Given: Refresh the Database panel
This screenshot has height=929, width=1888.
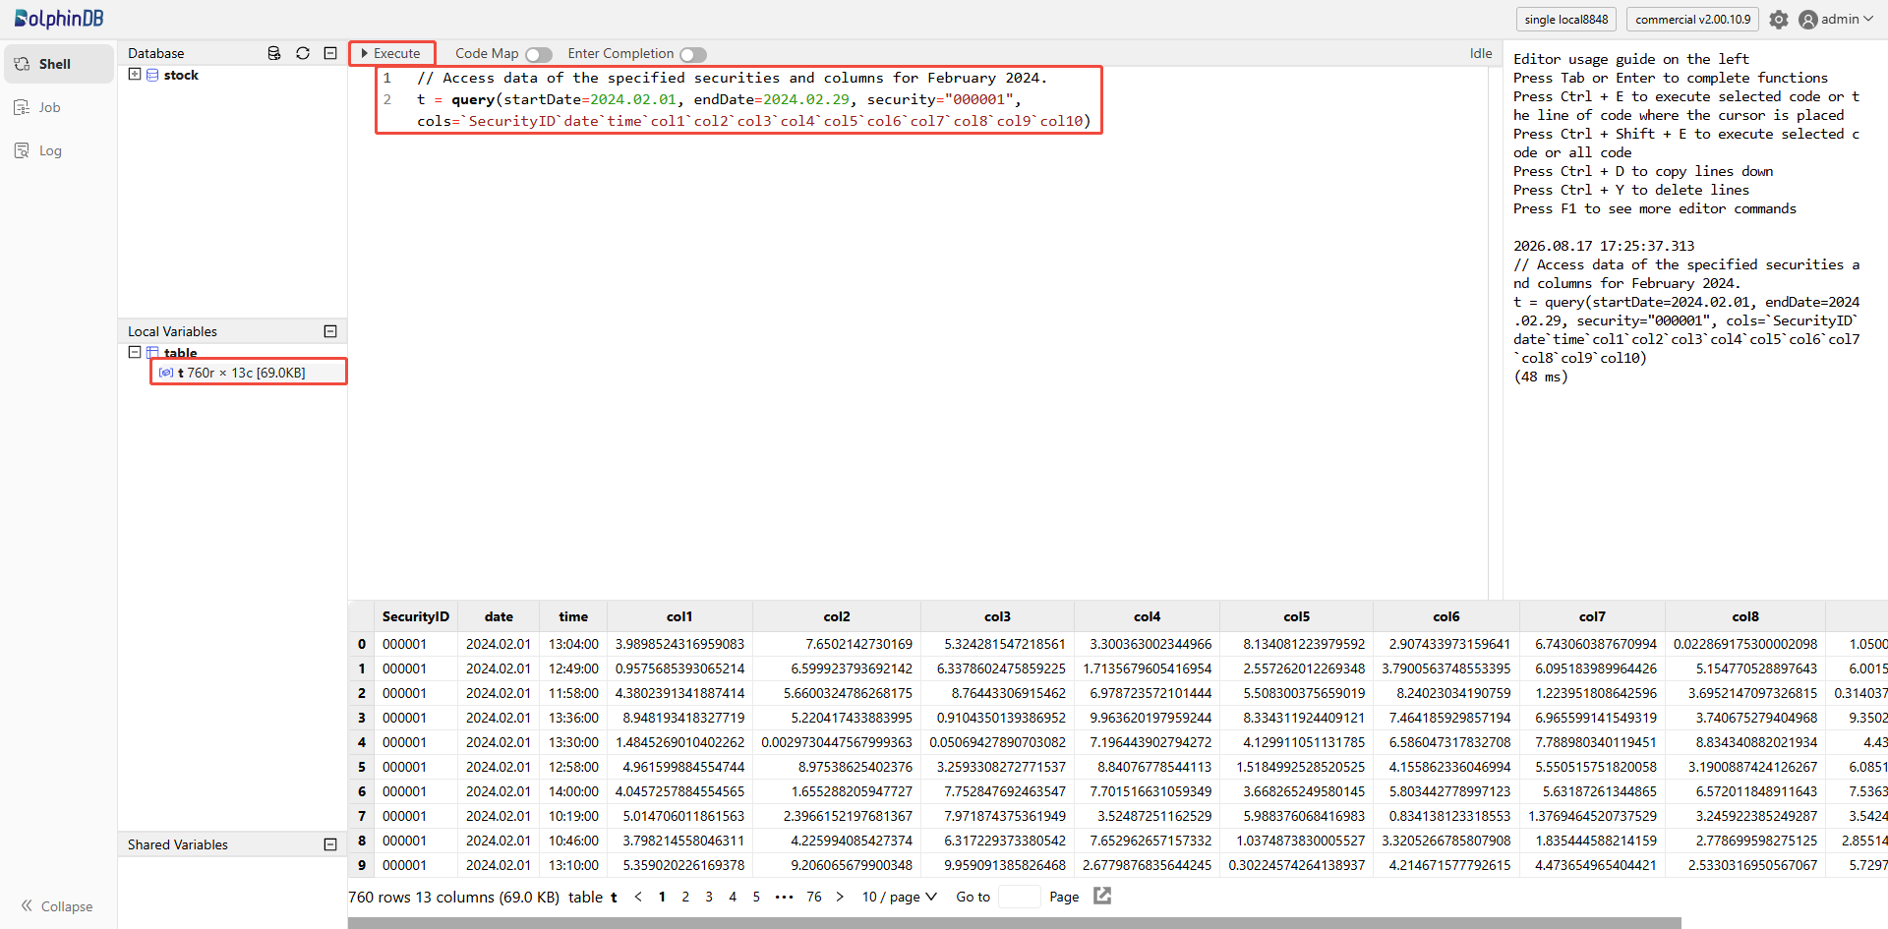Looking at the screenshot, I should coord(303,53).
